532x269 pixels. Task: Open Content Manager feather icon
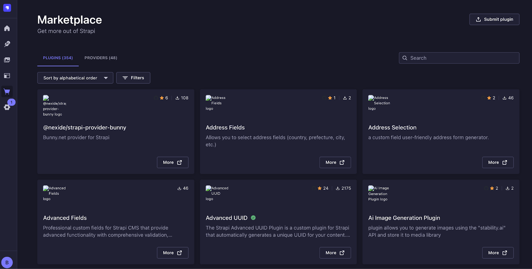point(7,44)
